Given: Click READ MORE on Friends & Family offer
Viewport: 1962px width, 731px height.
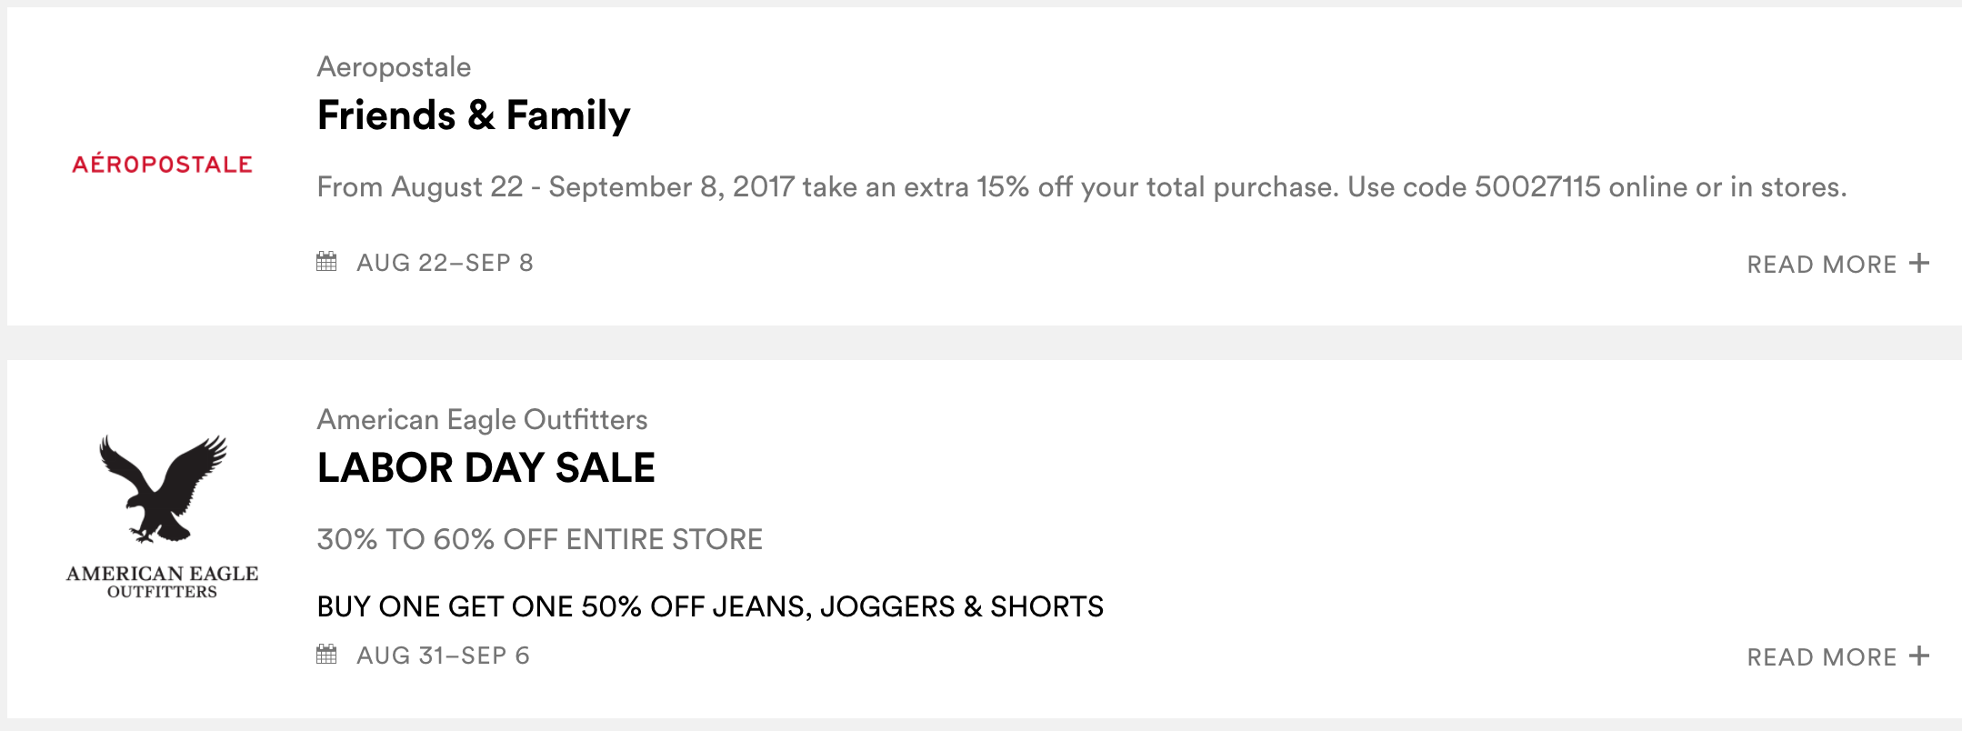Looking at the screenshot, I should coord(1821,265).
